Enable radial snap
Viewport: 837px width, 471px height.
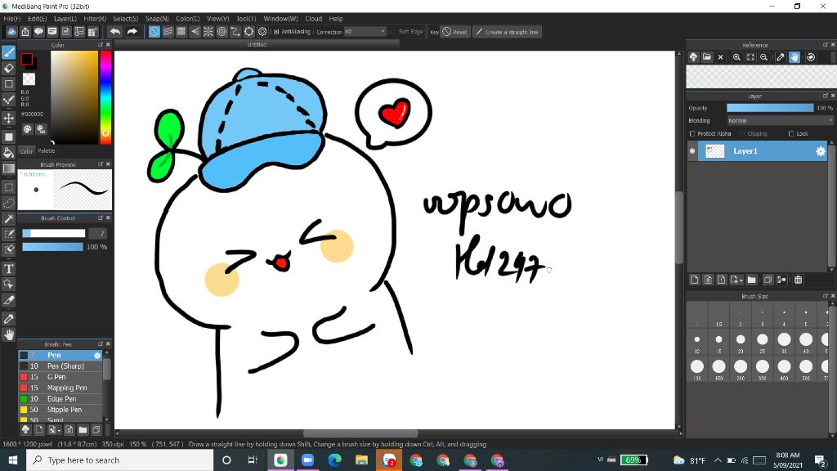(x=208, y=32)
